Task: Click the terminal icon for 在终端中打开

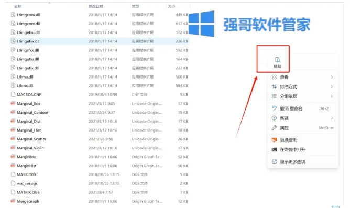Action: point(274,149)
